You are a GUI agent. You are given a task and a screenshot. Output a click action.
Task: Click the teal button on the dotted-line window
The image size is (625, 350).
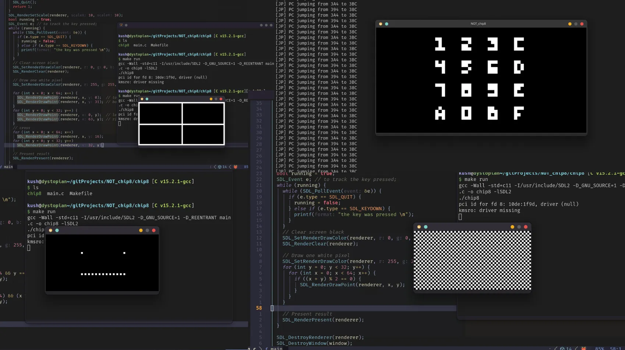point(57,230)
